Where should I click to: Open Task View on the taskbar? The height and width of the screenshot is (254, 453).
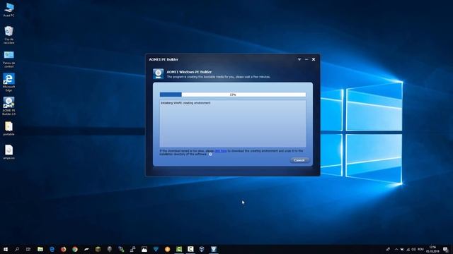click(x=28, y=249)
